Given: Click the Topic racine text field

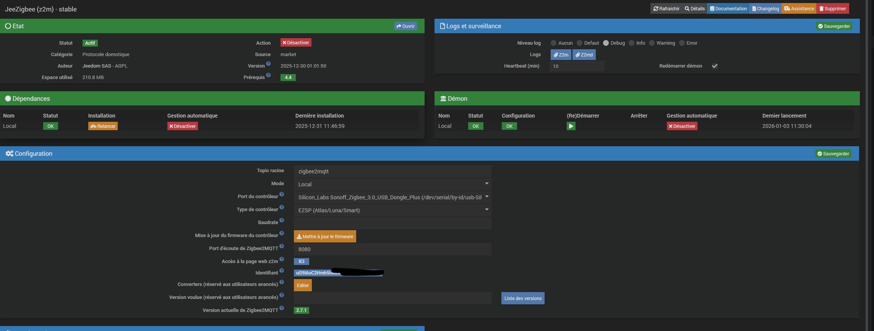Looking at the screenshot, I should pos(392,171).
